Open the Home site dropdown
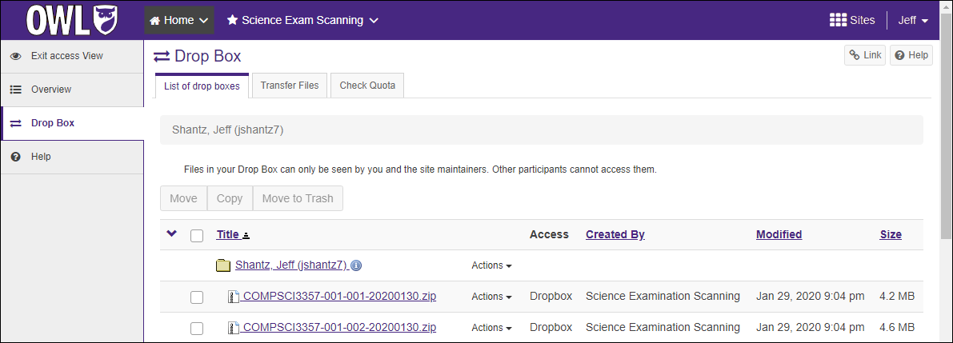This screenshot has height=343, width=953. coord(179,20)
